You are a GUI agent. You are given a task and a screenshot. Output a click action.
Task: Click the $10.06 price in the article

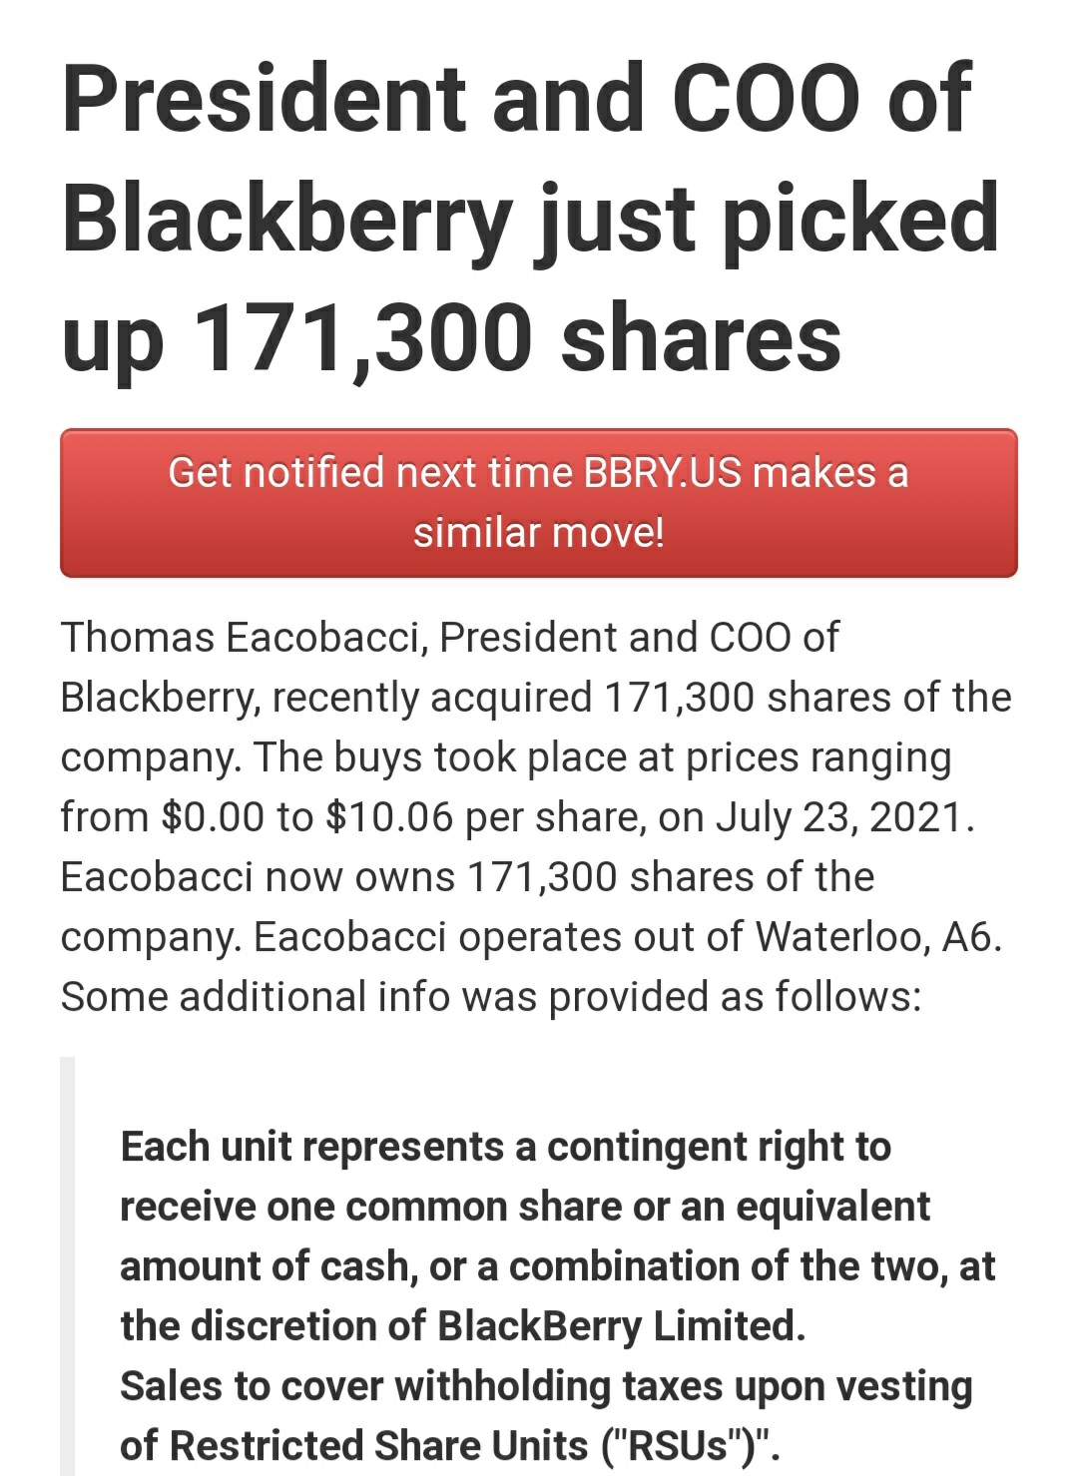point(389,816)
